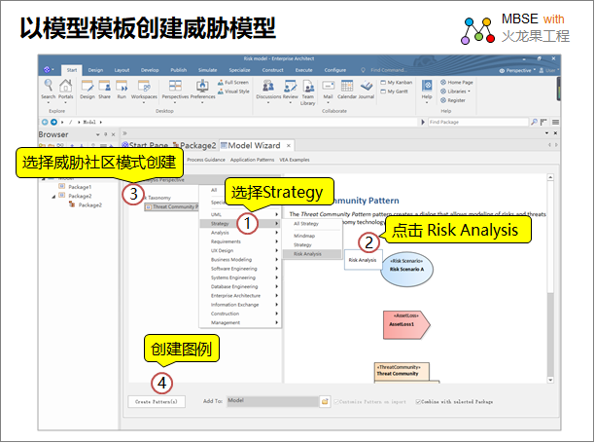Open the Team Library icon
This screenshot has height=443, width=595.
(x=308, y=92)
